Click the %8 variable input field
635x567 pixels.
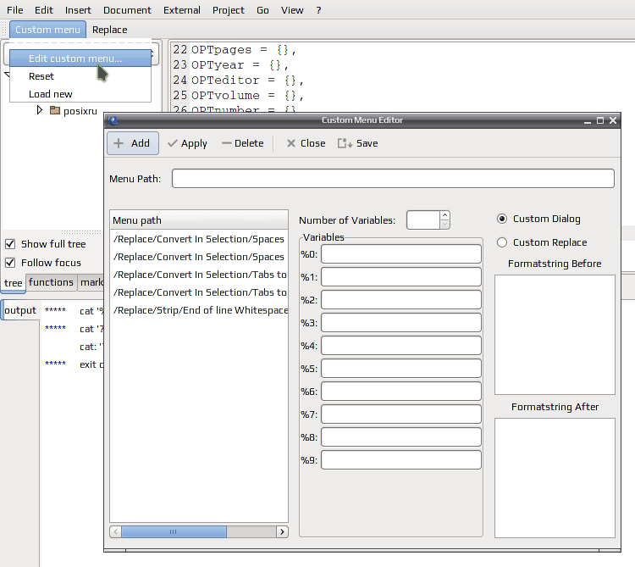[401, 437]
